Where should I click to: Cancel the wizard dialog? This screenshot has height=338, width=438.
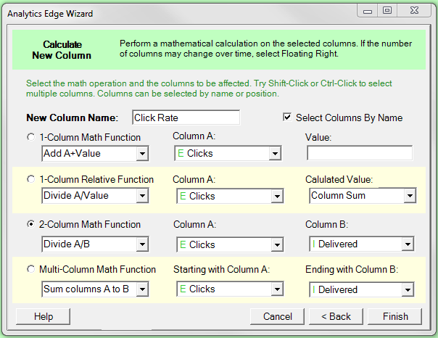[x=277, y=316]
